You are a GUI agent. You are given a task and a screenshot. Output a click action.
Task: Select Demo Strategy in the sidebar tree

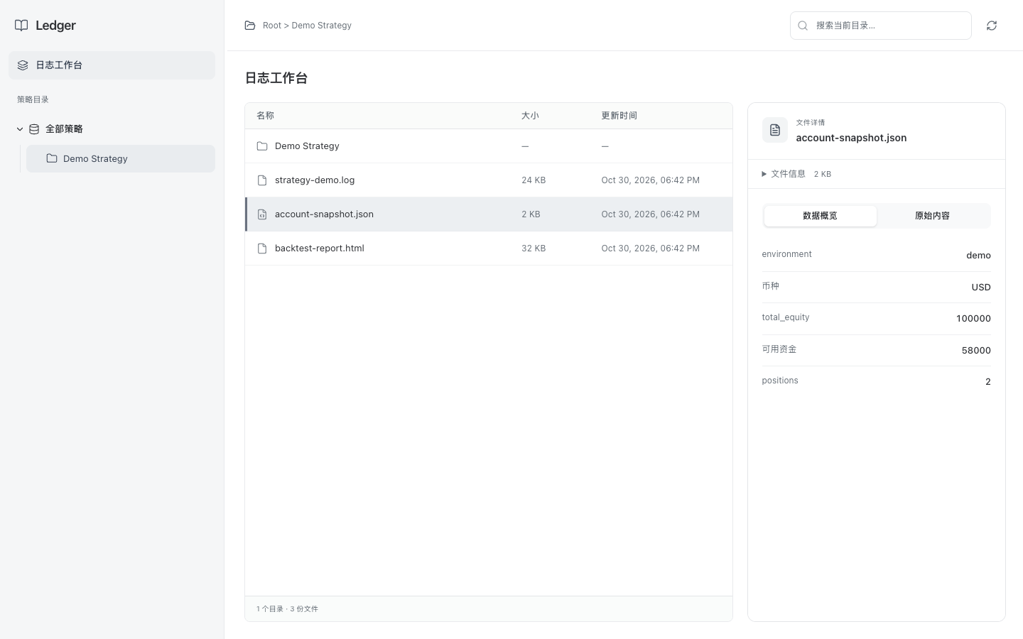pyautogui.click(x=121, y=158)
